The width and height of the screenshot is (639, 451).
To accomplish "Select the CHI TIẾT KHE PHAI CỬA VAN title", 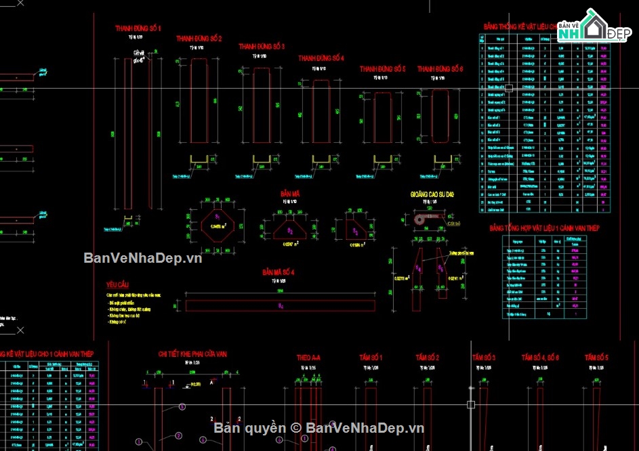I will coord(192,354).
